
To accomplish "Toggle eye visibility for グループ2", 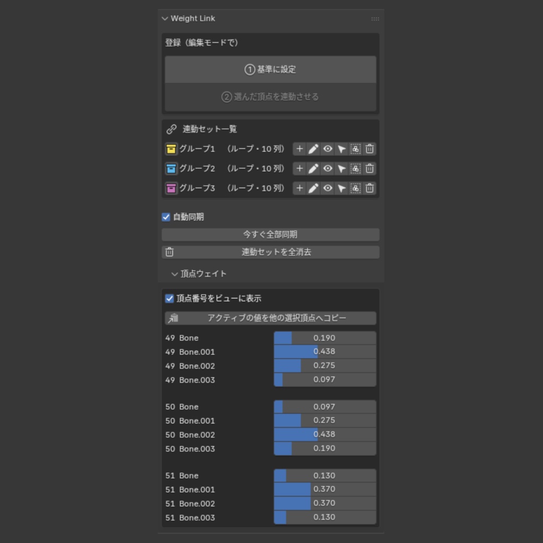I will (328, 169).
